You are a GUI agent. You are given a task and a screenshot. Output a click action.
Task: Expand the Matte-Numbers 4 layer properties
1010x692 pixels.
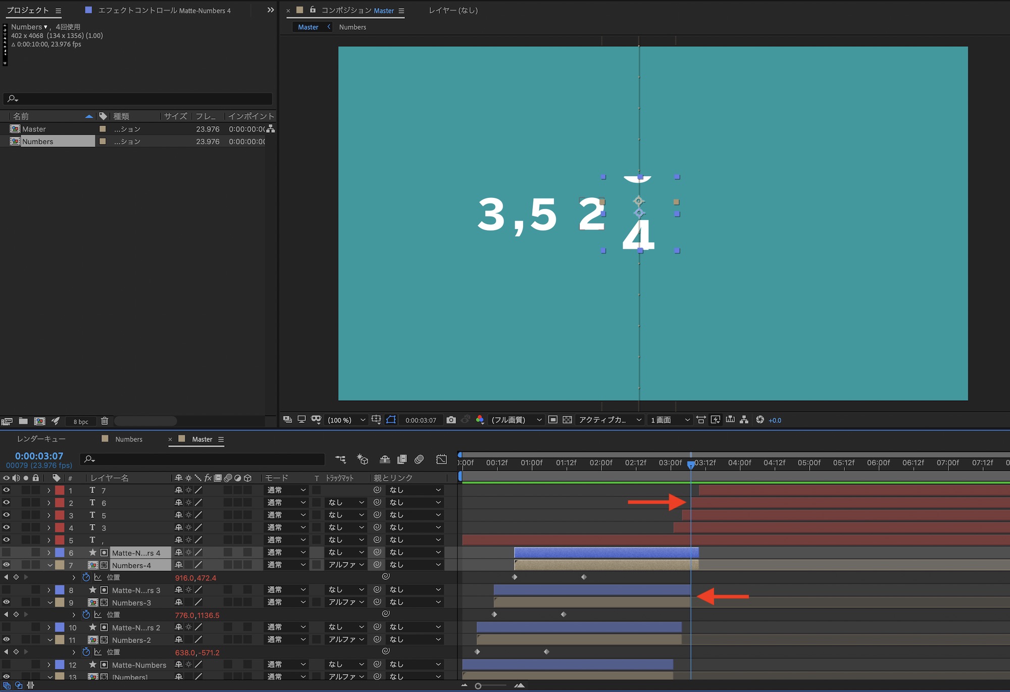(49, 553)
